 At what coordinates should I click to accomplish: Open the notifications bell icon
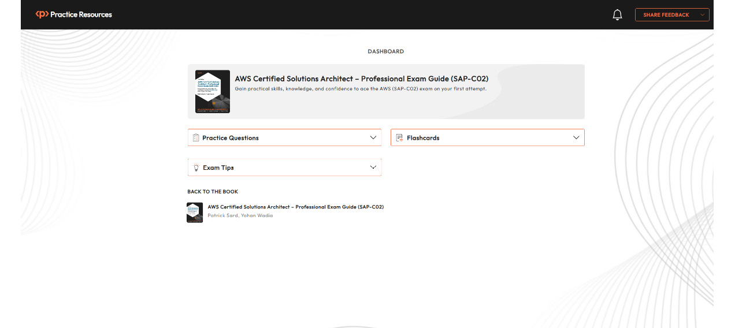coord(617,15)
